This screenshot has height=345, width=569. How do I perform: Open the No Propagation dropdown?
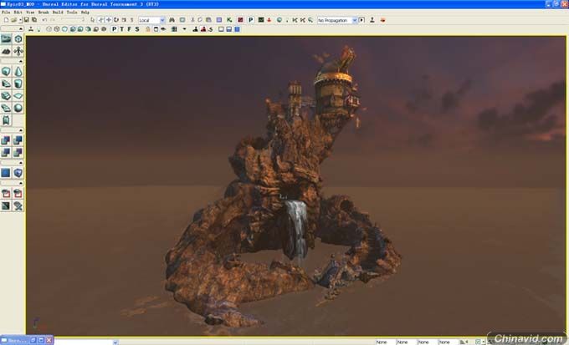(x=337, y=20)
